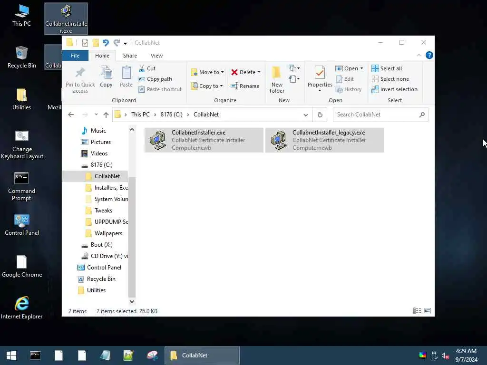Click Select all
Viewport: 487px width, 365px height.
click(387, 68)
